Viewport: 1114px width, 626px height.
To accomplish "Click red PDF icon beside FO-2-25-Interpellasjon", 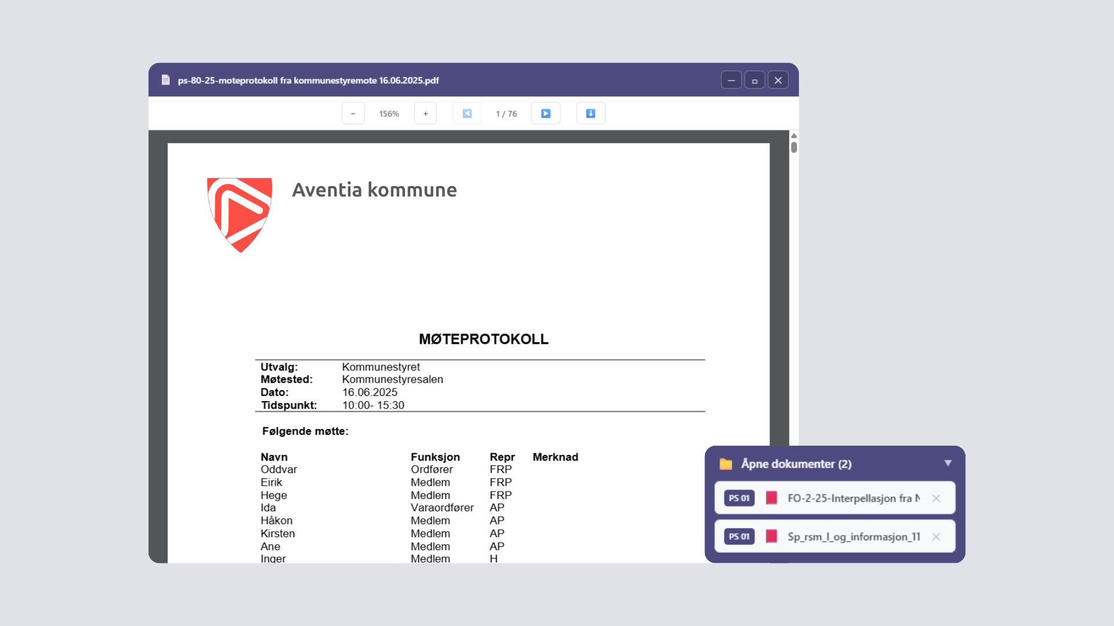I will point(771,498).
